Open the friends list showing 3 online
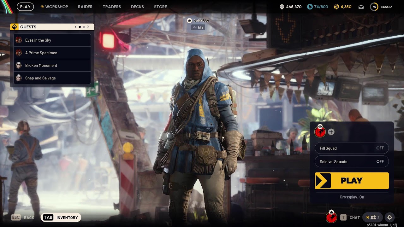The height and width of the screenshot is (227, 404). [372, 218]
